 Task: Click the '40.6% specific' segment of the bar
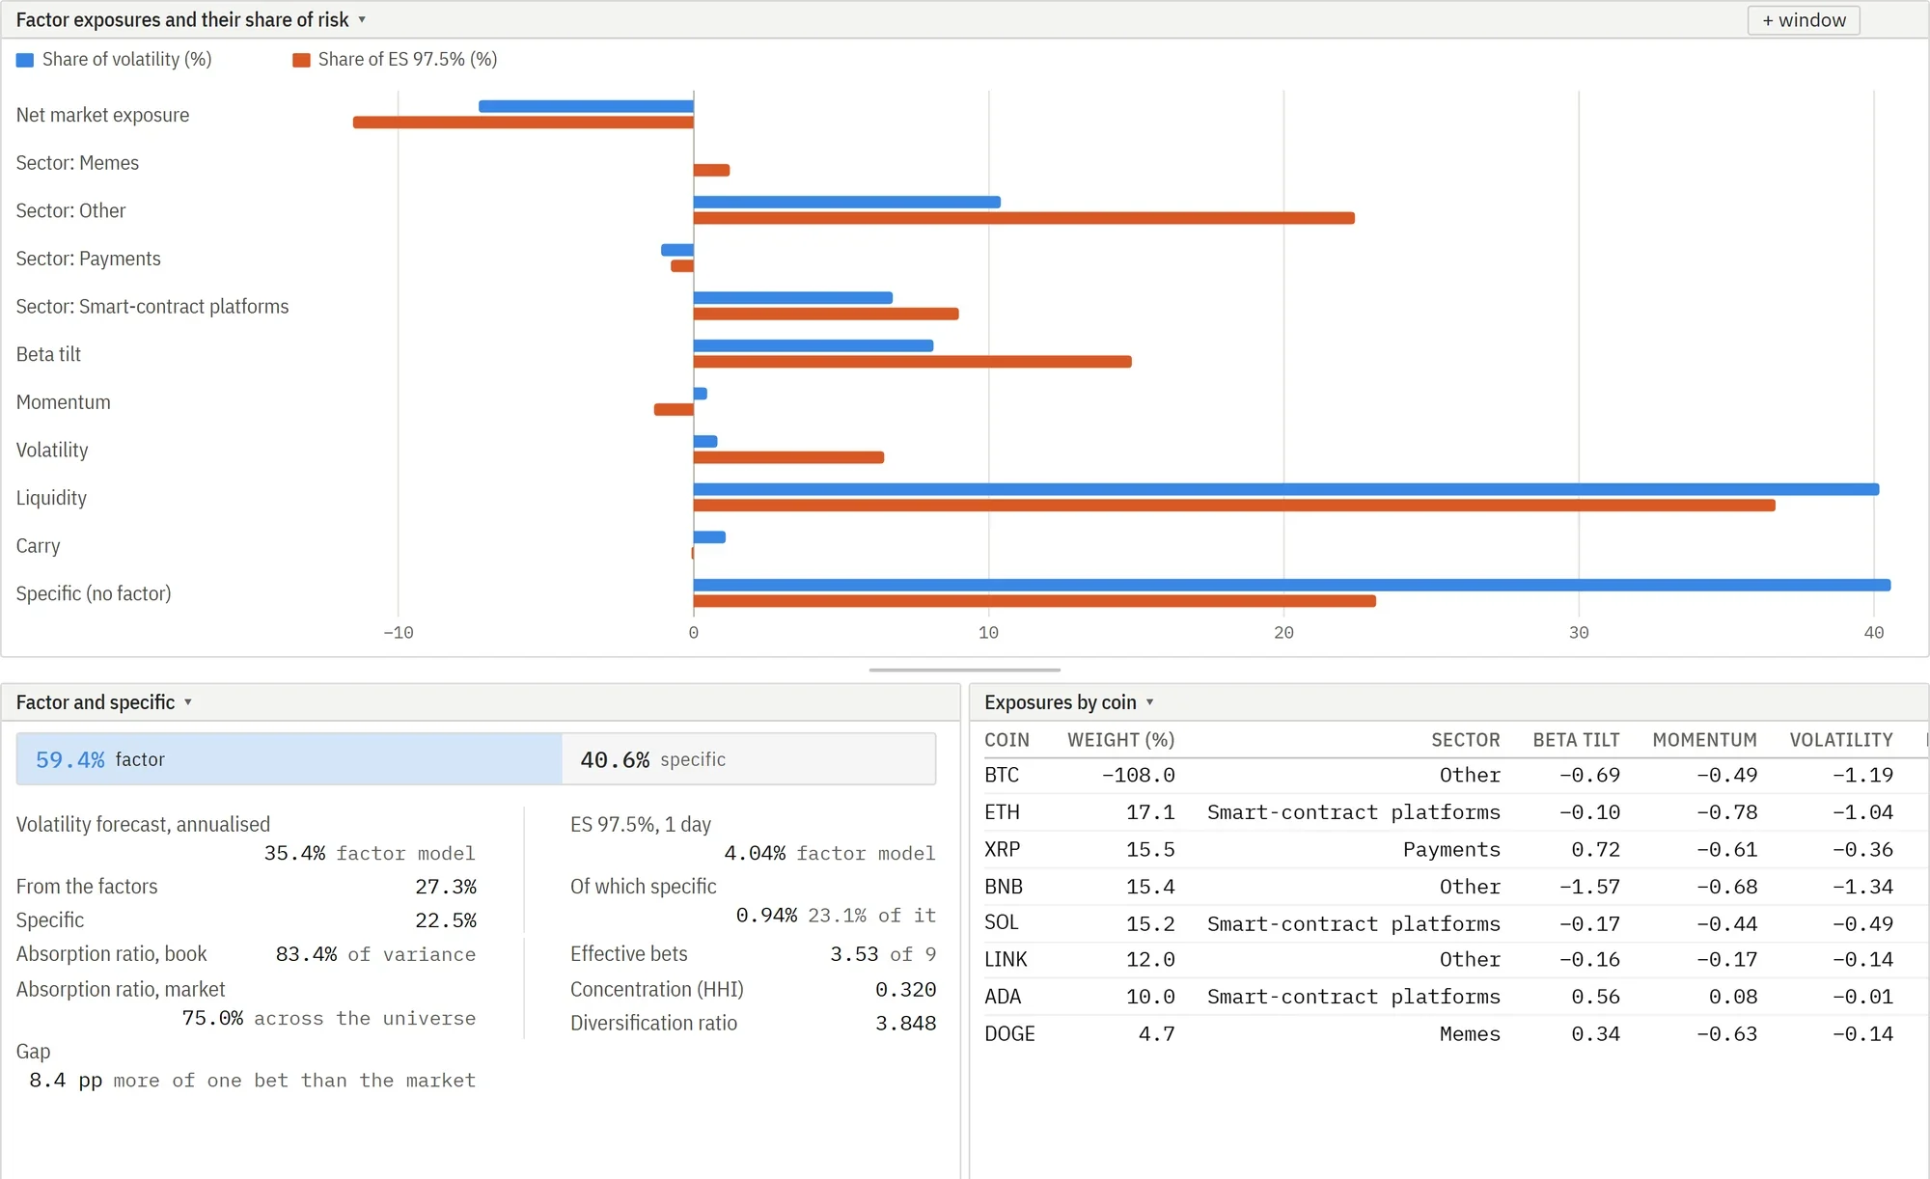click(749, 759)
